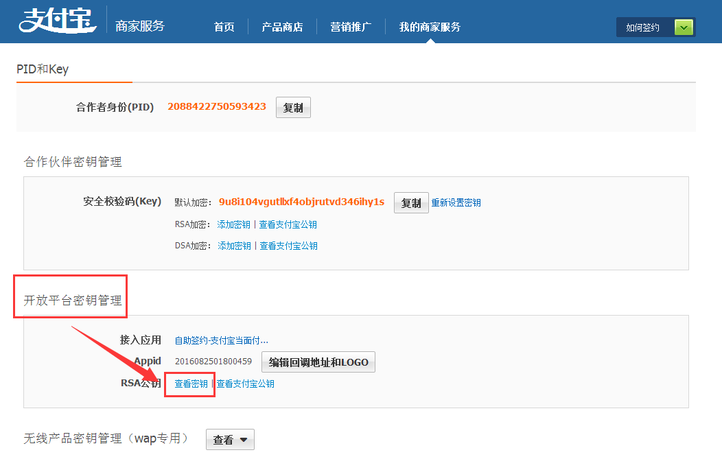
Task: Copy the security Key with 复制
Action: 411,203
